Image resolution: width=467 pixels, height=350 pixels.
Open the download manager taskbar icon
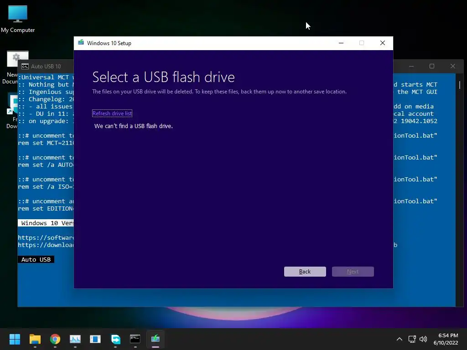point(115,339)
